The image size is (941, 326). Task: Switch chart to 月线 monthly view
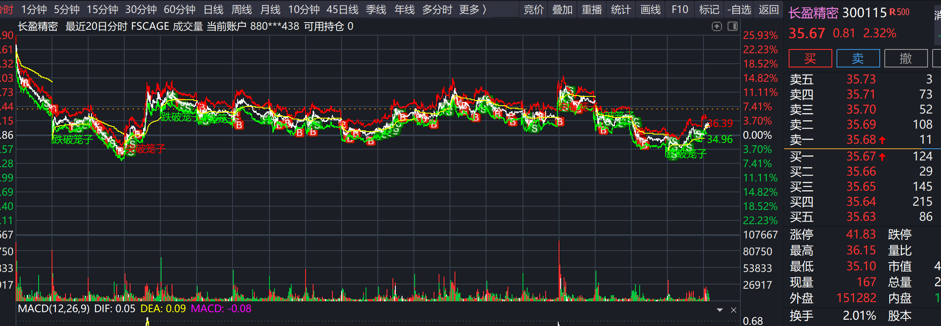point(270,9)
